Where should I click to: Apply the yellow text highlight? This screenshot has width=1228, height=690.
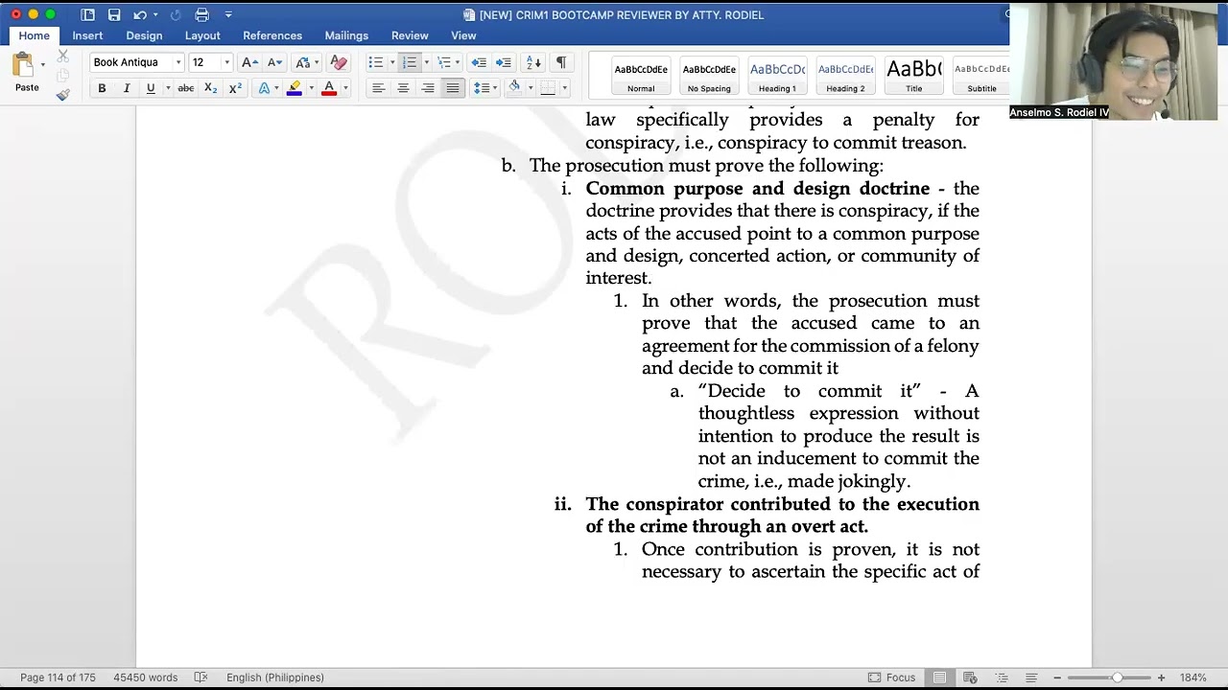[x=295, y=88]
